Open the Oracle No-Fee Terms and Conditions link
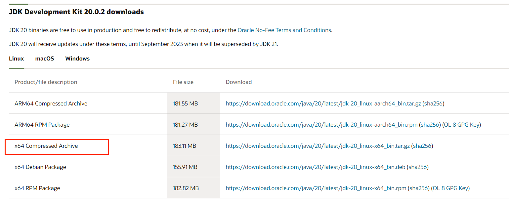509x204 pixels. click(x=284, y=30)
